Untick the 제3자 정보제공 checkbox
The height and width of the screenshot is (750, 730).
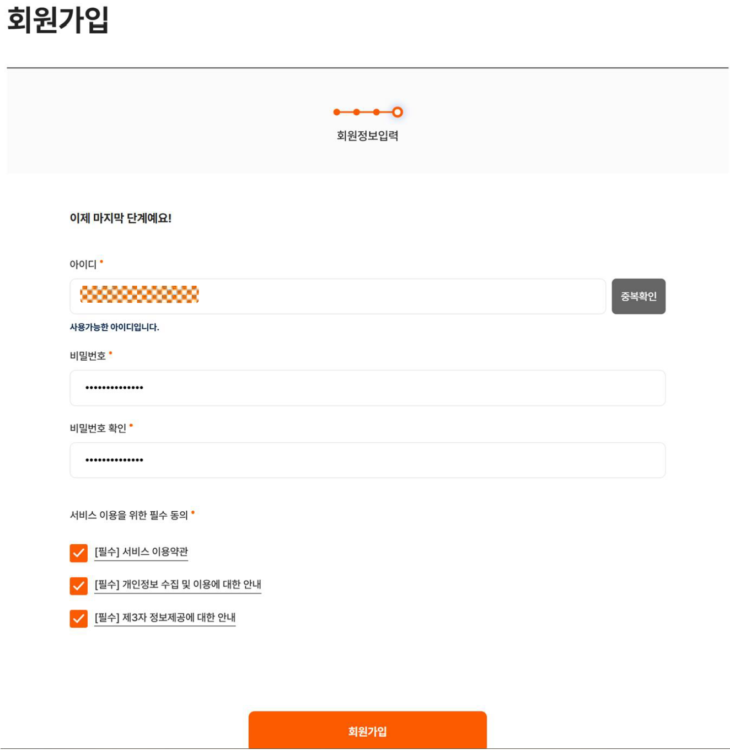tap(79, 619)
